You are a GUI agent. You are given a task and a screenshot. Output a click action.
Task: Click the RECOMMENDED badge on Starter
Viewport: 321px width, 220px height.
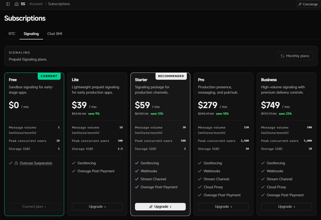click(x=171, y=76)
